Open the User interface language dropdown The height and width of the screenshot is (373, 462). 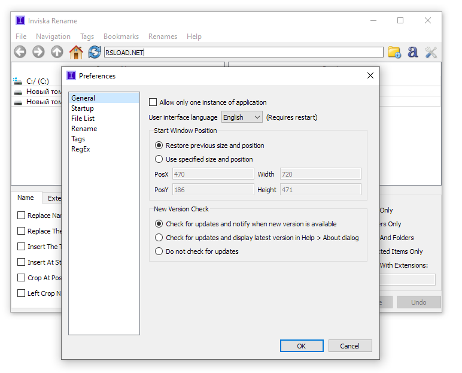pos(242,117)
